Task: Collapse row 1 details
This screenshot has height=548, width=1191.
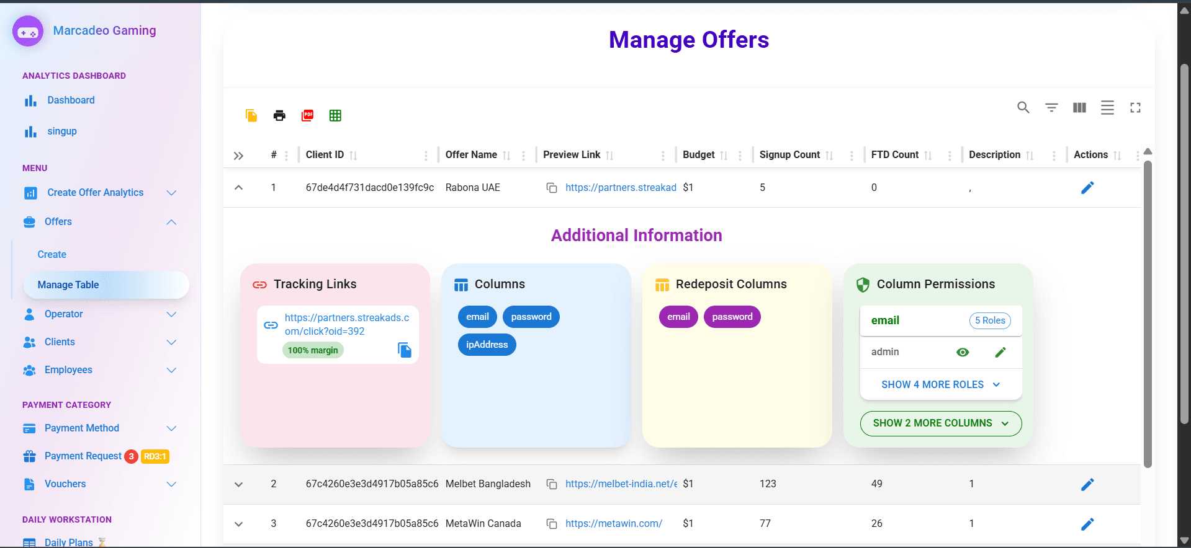Action: click(x=238, y=187)
